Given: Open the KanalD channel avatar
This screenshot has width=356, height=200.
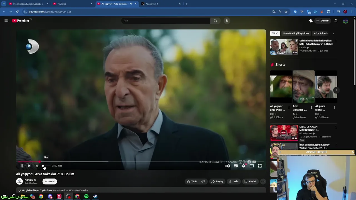Looking at the screenshot, I should 19,181.
